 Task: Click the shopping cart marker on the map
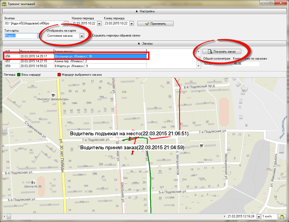click(201, 146)
